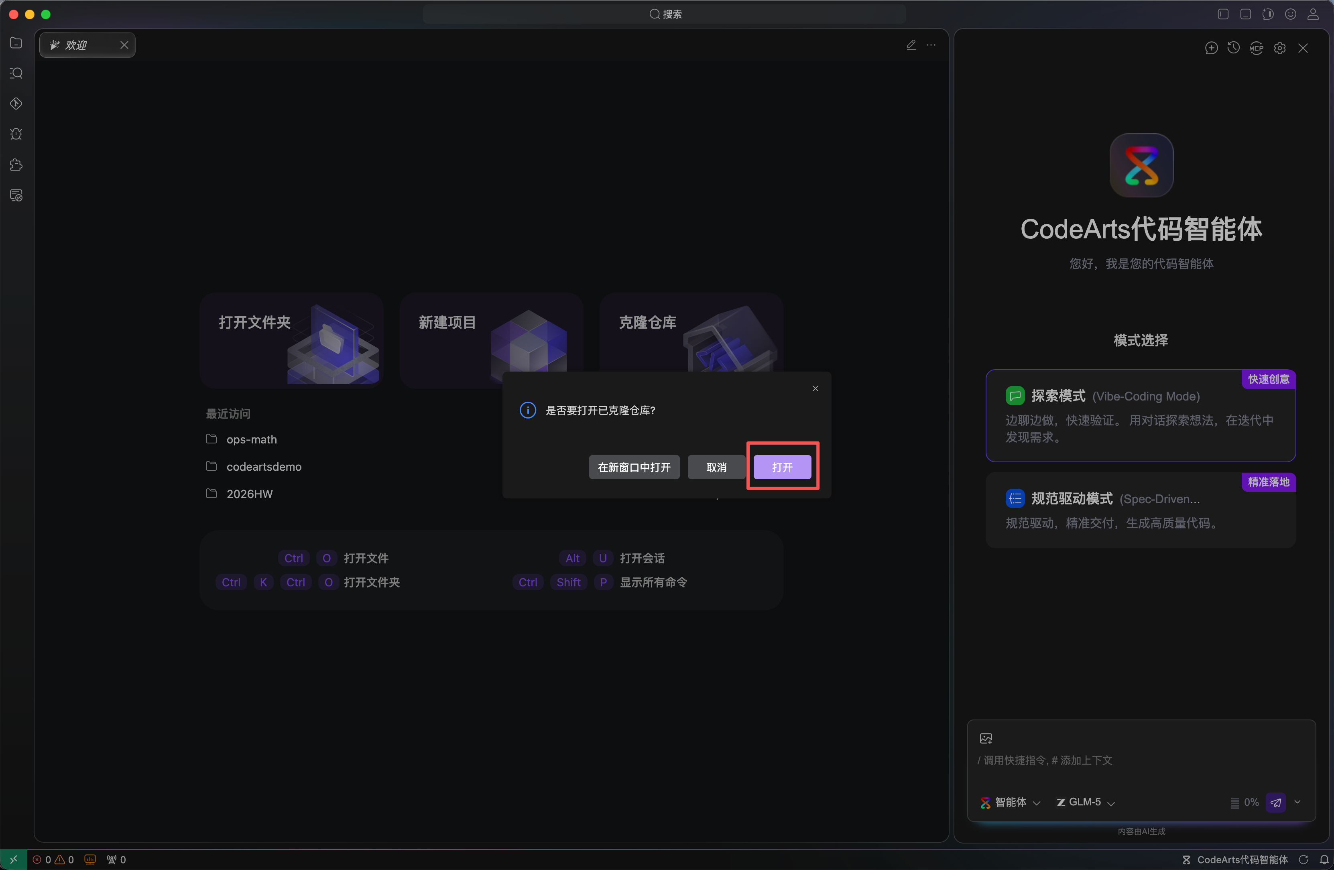
Task: Open conversation history clock icon
Action: pos(1233,48)
